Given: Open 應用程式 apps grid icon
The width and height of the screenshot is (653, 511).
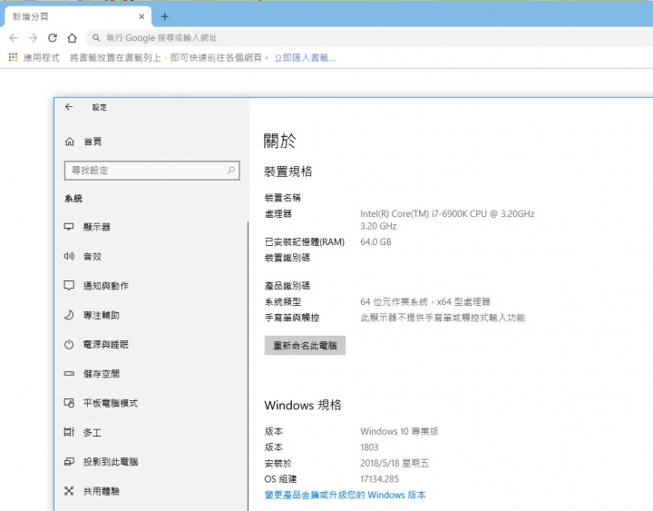Looking at the screenshot, I should pos(14,57).
